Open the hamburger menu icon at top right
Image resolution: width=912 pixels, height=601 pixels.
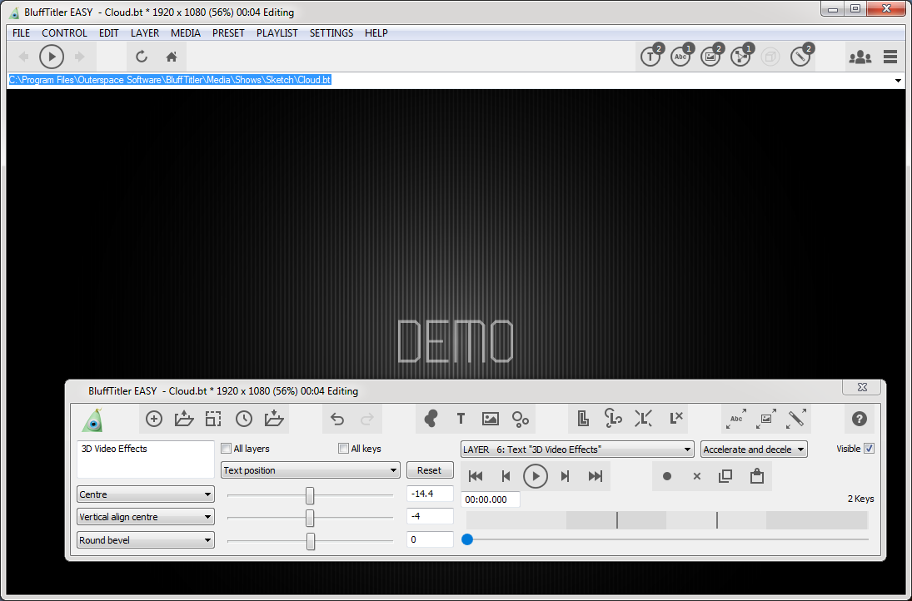(890, 57)
